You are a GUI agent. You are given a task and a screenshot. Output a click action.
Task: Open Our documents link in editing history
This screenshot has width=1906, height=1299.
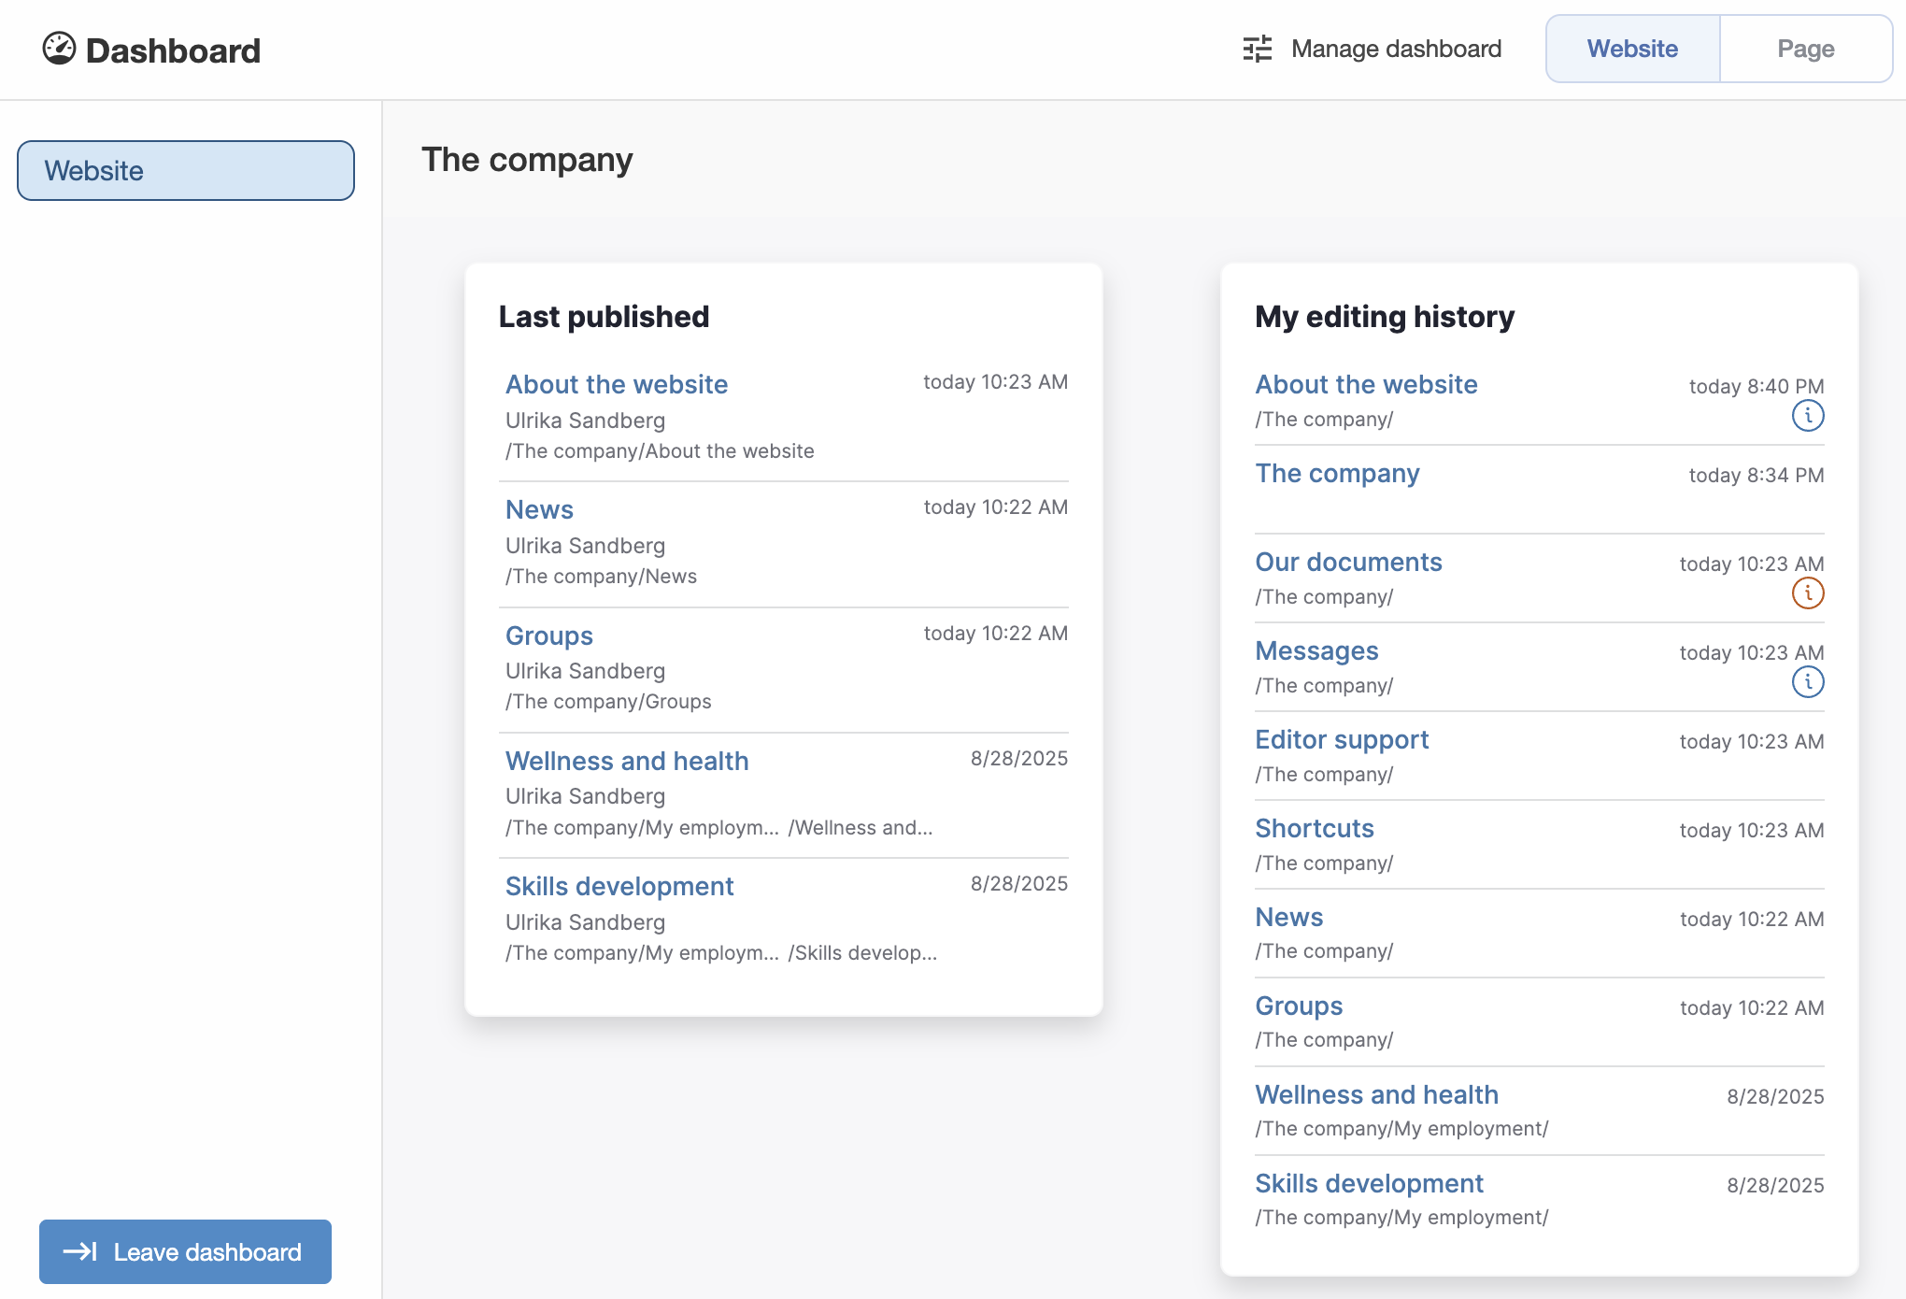pyautogui.click(x=1348, y=562)
